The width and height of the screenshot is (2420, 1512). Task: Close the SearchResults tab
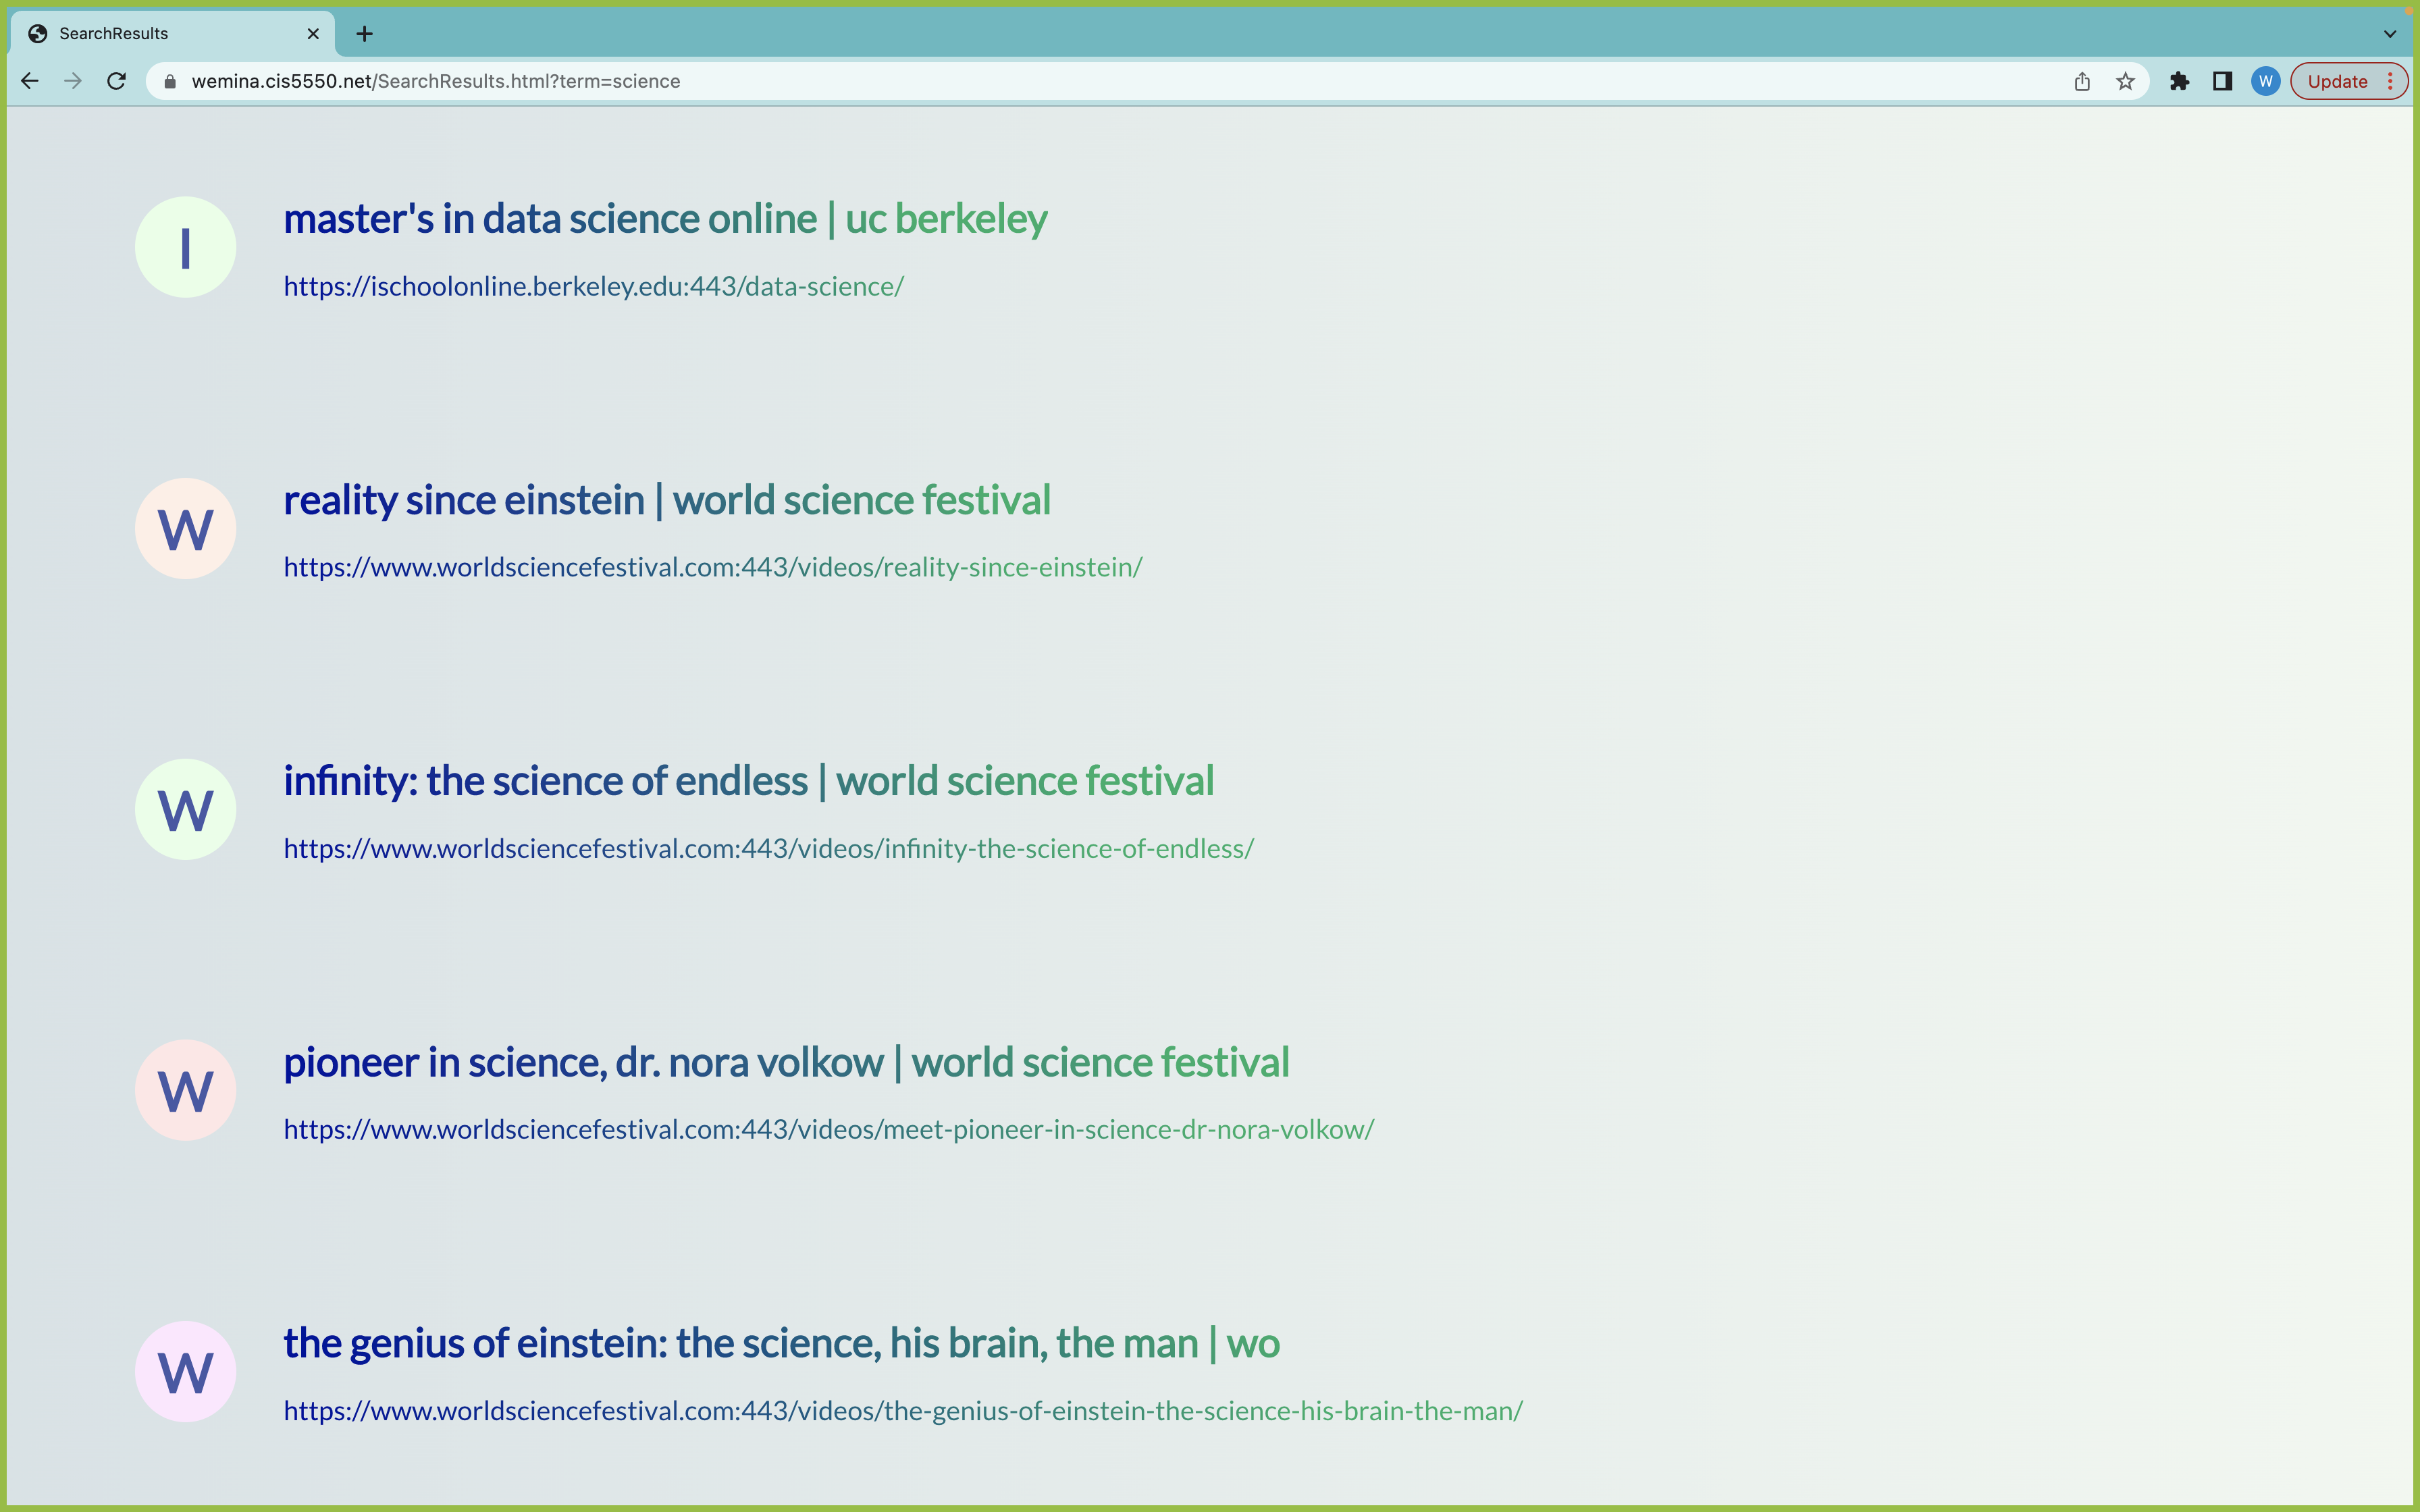point(313,34)
